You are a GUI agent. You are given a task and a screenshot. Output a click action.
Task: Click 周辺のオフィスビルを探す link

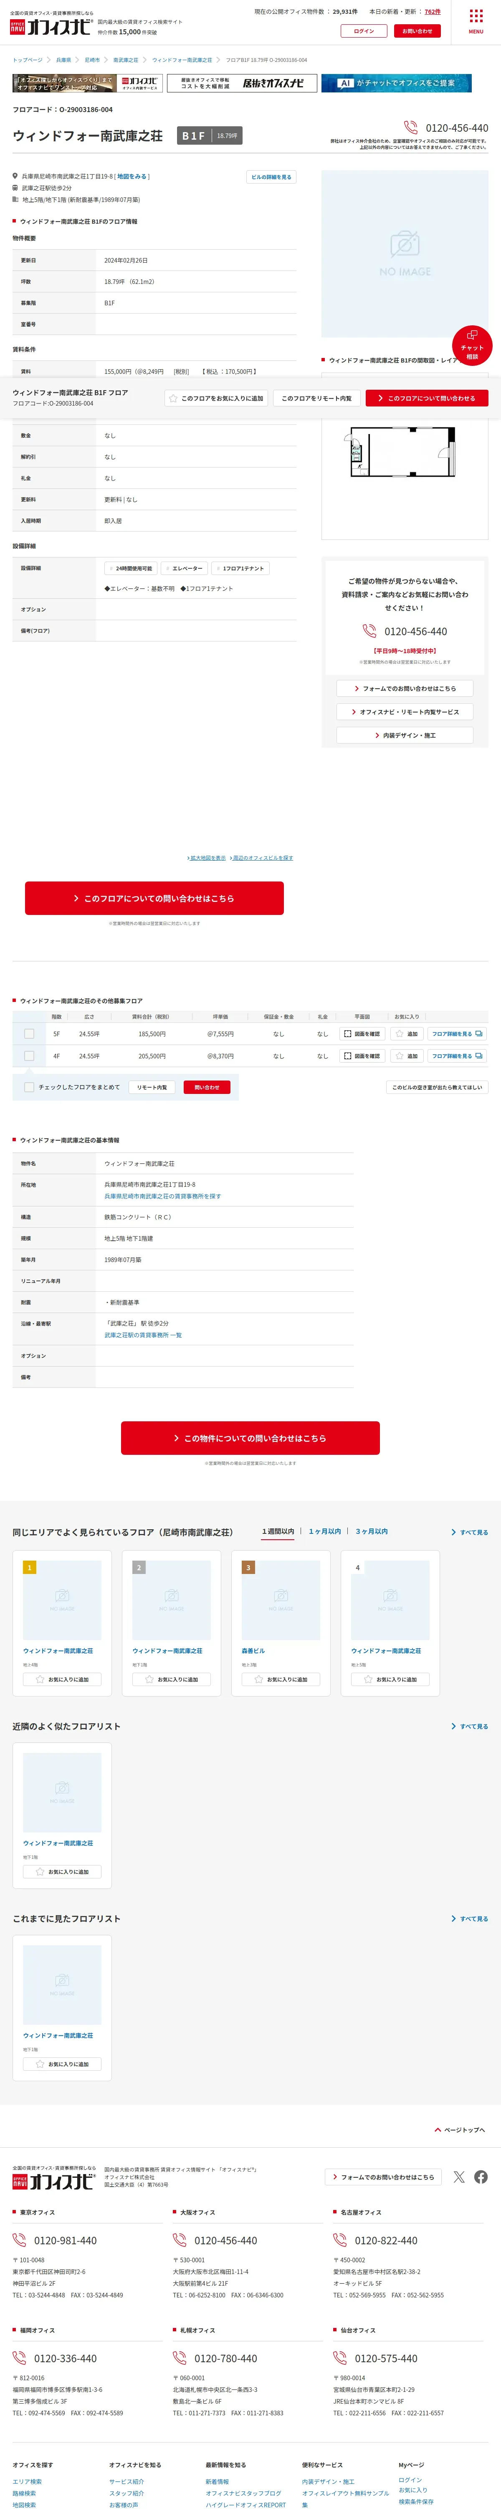pos(262,858)
